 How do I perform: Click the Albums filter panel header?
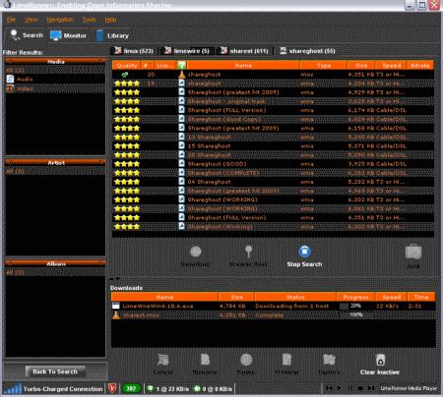[55, 263]
